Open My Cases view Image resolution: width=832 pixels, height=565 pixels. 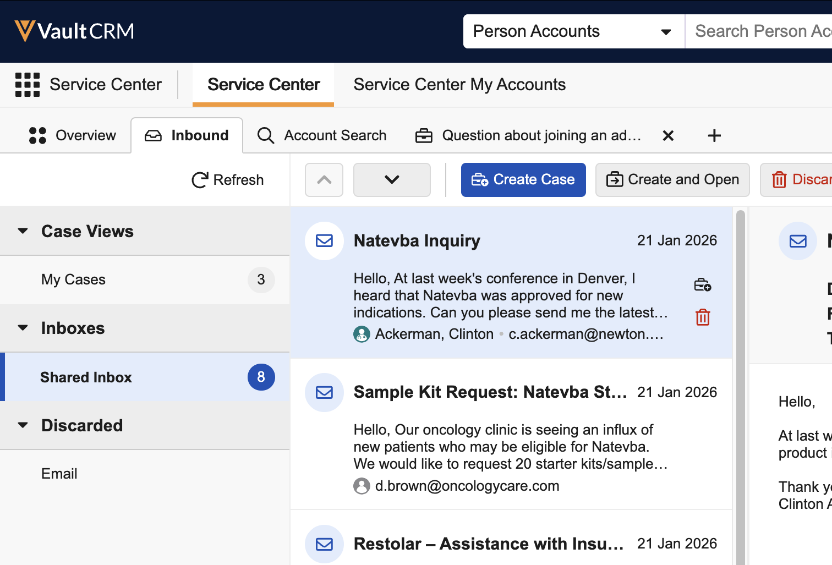pos(145,279)
